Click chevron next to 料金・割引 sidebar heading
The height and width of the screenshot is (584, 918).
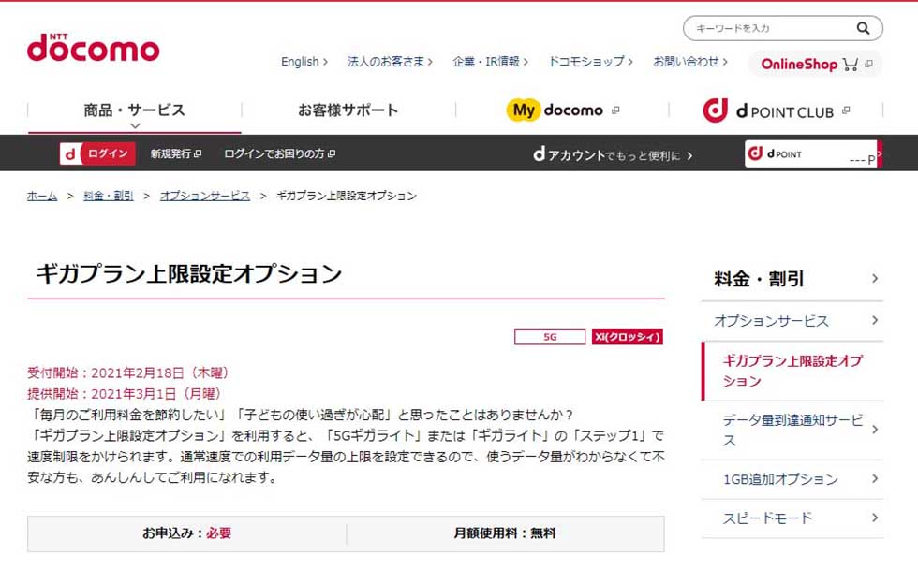click(x=875, y=279)
